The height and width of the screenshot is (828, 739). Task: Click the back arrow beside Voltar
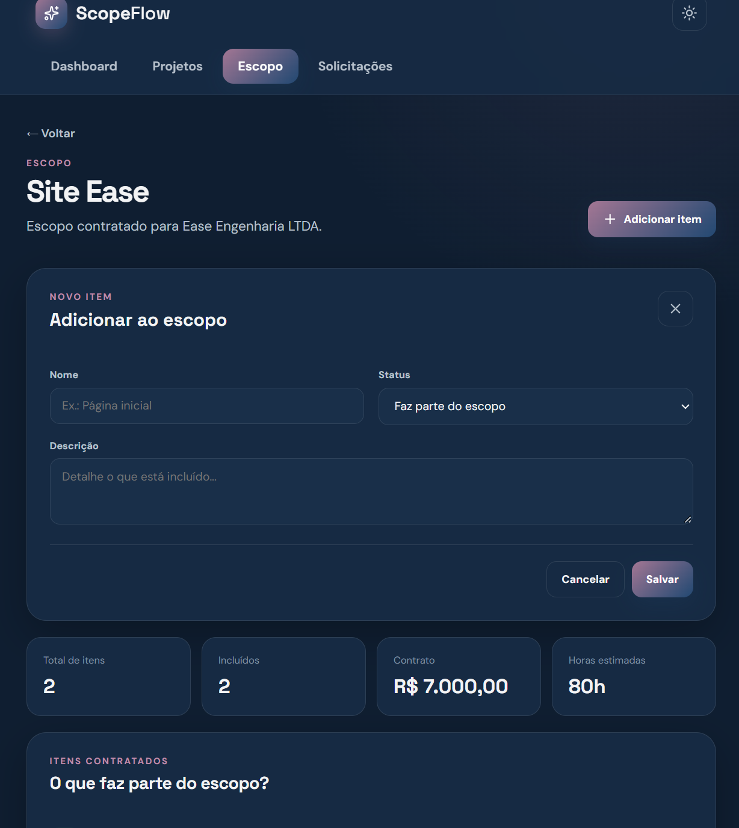point(32,134)
